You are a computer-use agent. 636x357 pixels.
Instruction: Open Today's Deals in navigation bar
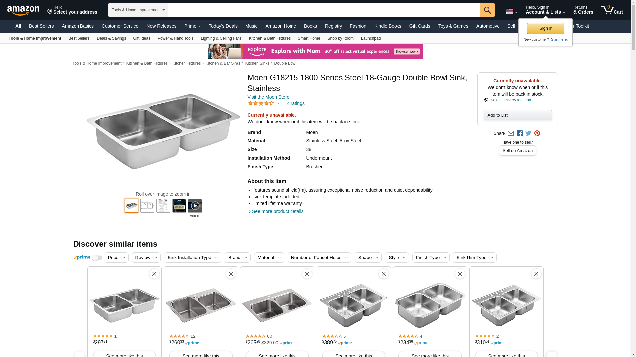223,26
